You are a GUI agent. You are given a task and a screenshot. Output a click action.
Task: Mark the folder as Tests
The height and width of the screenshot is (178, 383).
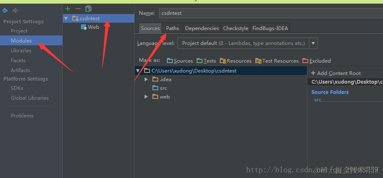coord(207,61)
